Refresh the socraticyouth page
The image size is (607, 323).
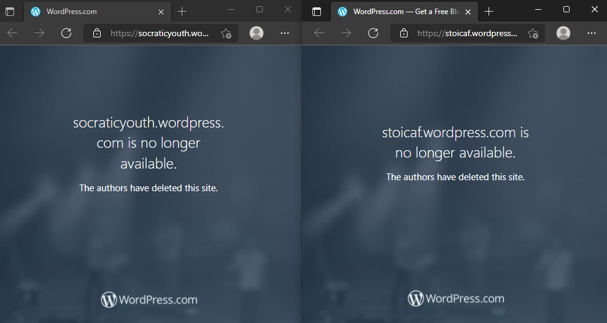pos(66,33)
